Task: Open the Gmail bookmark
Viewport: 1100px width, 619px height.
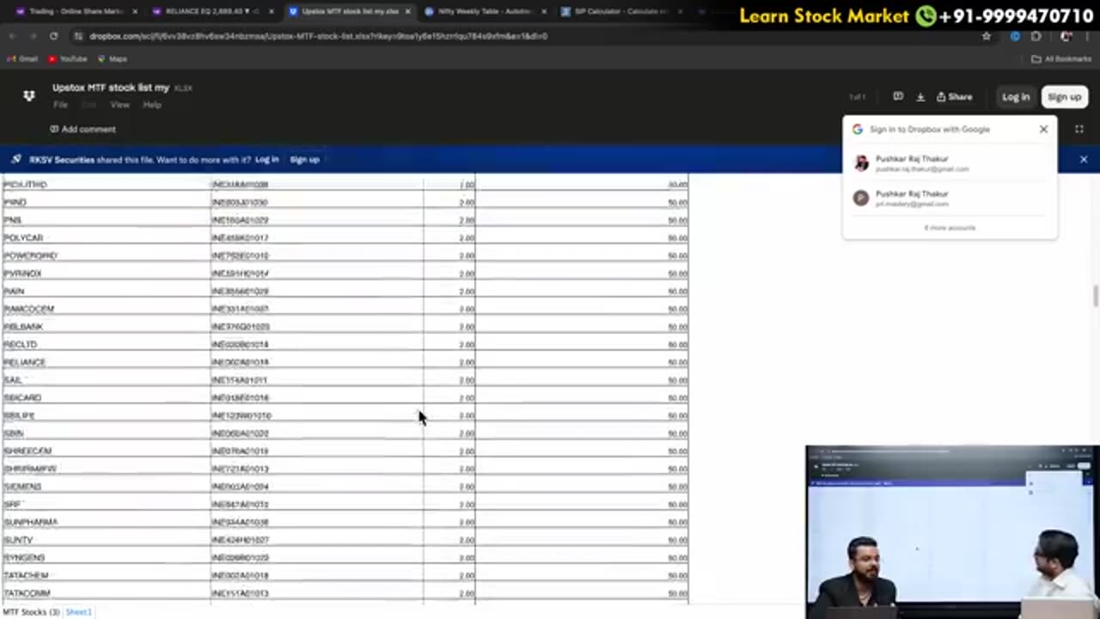Action: (x=22, y=58)
